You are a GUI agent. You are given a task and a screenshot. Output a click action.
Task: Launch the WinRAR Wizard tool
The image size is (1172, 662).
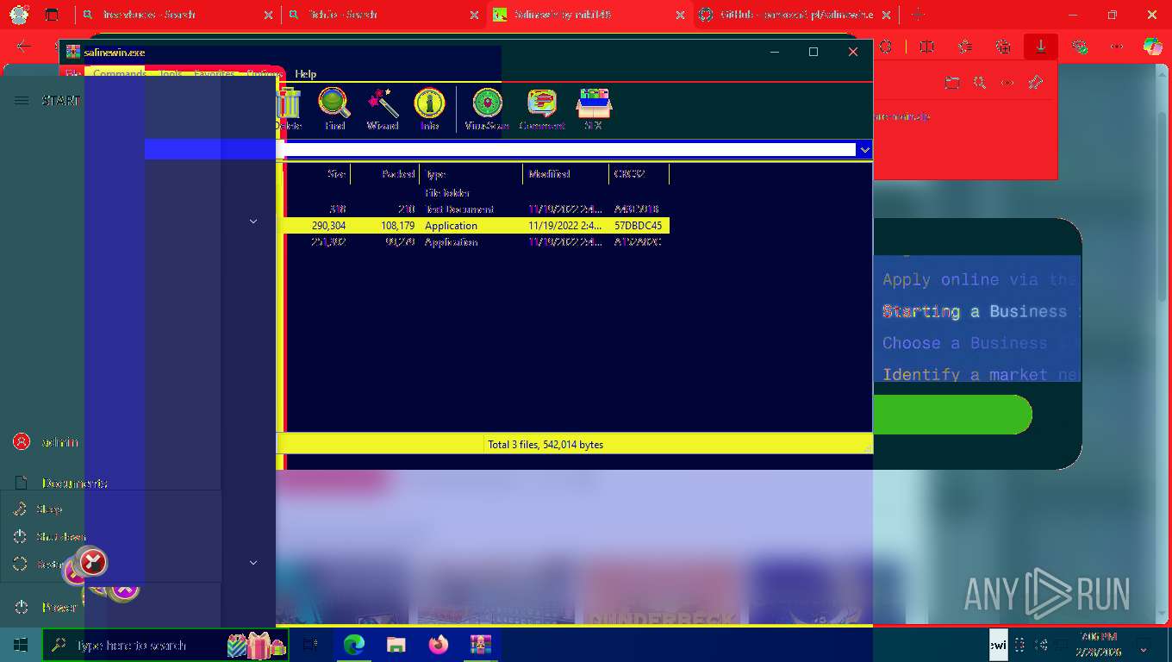point(383,109)
